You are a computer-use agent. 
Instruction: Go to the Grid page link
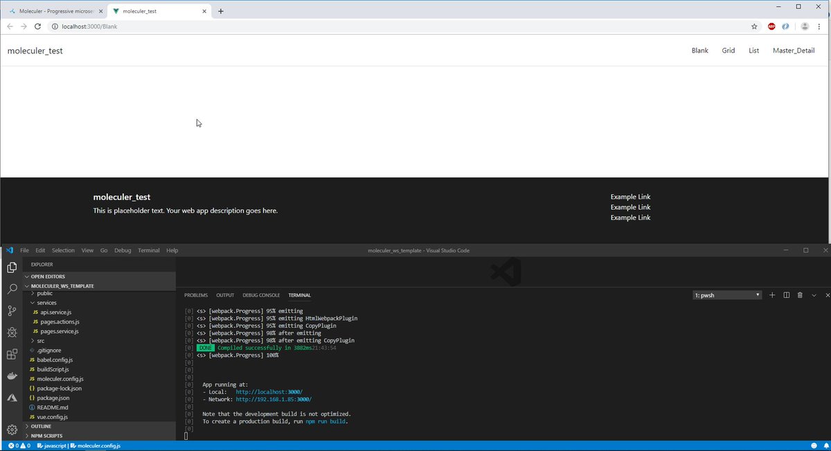[728, 51]
